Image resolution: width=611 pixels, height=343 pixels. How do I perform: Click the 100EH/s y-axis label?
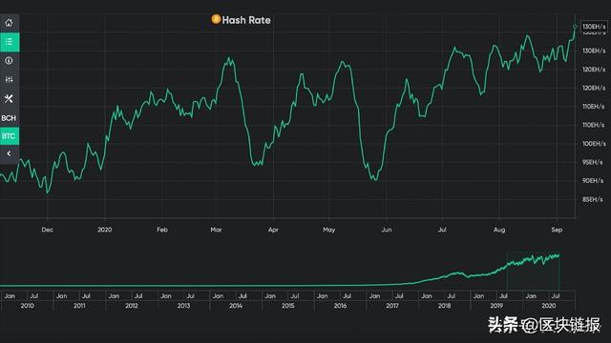point(594,144)
